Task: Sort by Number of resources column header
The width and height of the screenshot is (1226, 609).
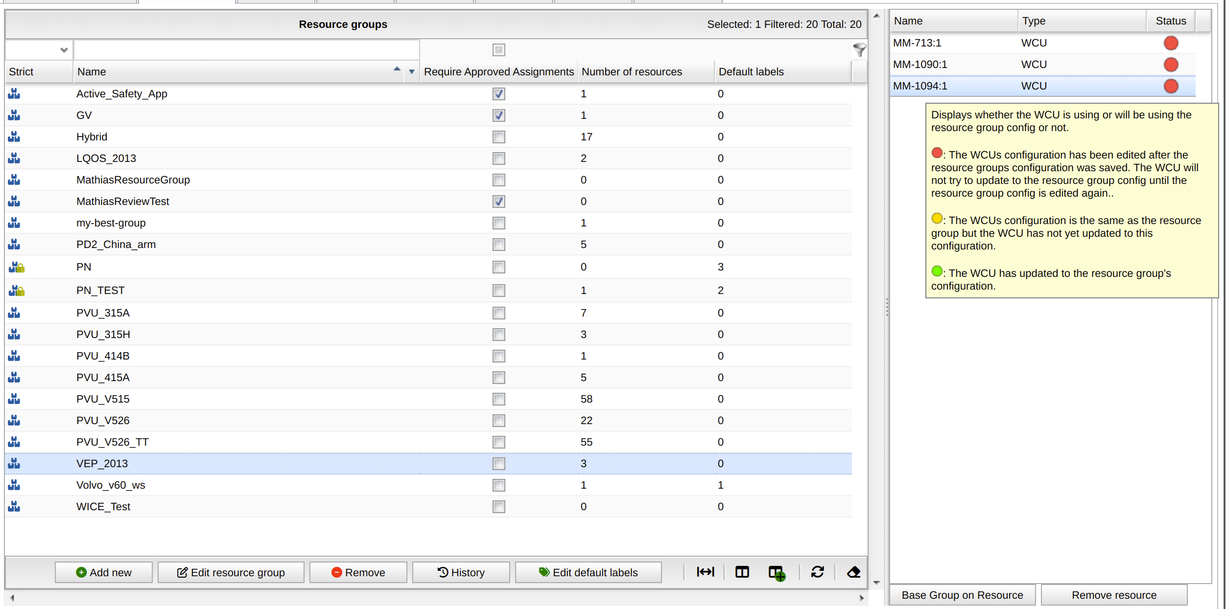Action: [632, 72]
